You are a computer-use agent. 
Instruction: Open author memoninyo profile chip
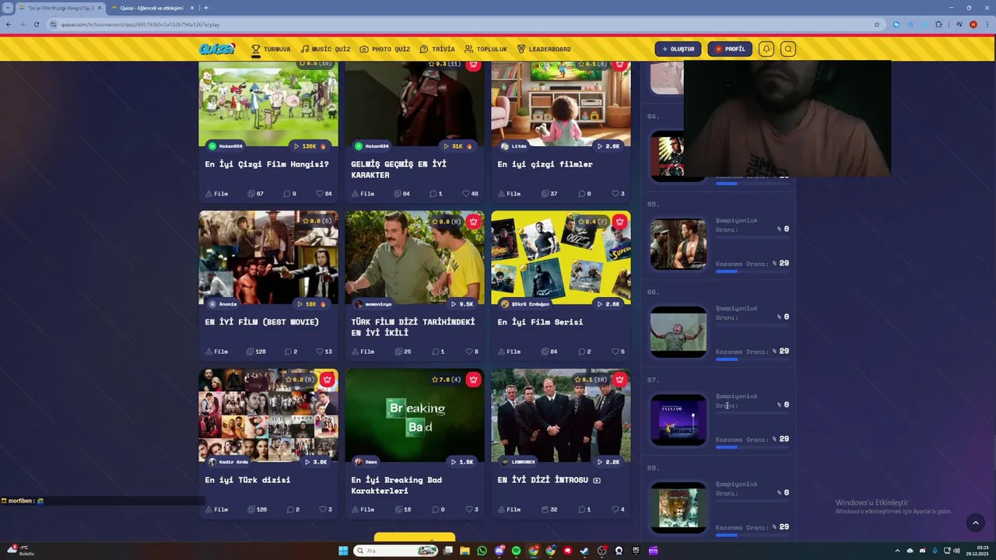(x=373, y=304)
